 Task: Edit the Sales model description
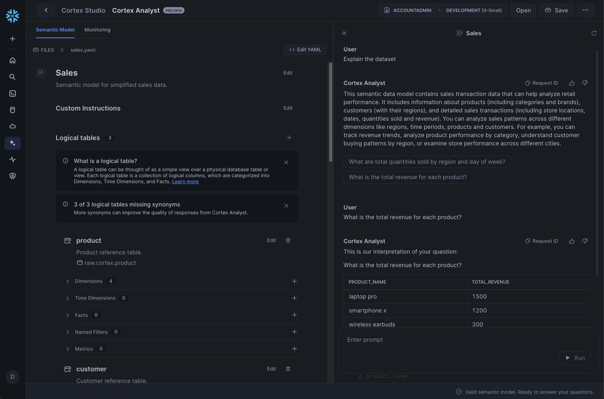coord(288,73)
